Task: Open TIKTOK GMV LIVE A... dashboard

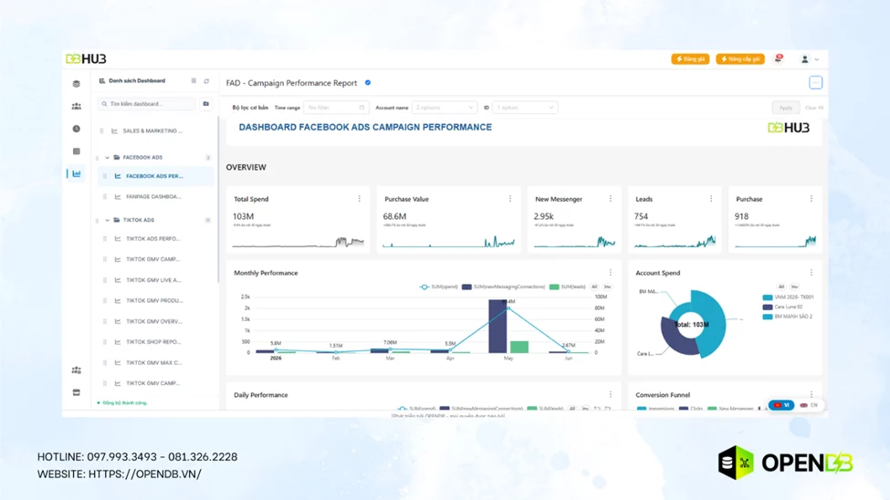Action: click(153, 280)
